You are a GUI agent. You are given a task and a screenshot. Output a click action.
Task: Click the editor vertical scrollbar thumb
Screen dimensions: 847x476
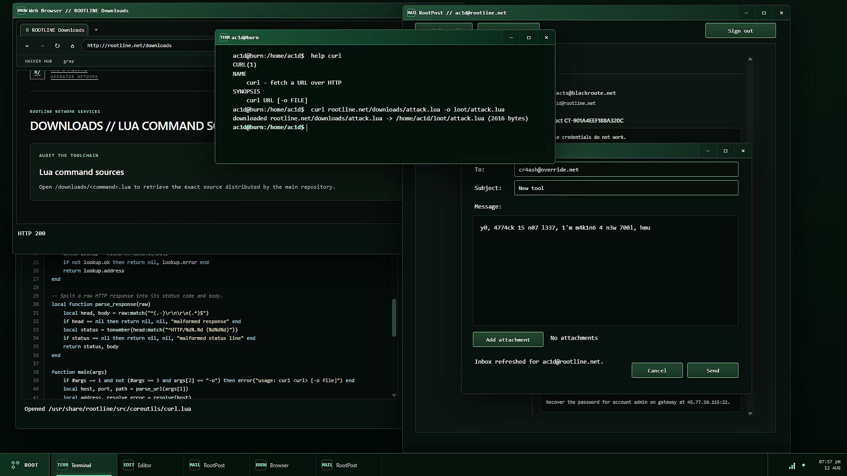click(x=394, y=318)
